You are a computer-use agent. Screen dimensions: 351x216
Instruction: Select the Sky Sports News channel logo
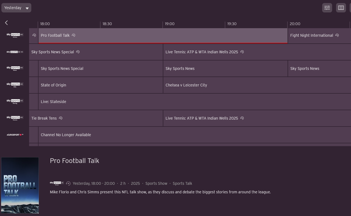[15, 69]
